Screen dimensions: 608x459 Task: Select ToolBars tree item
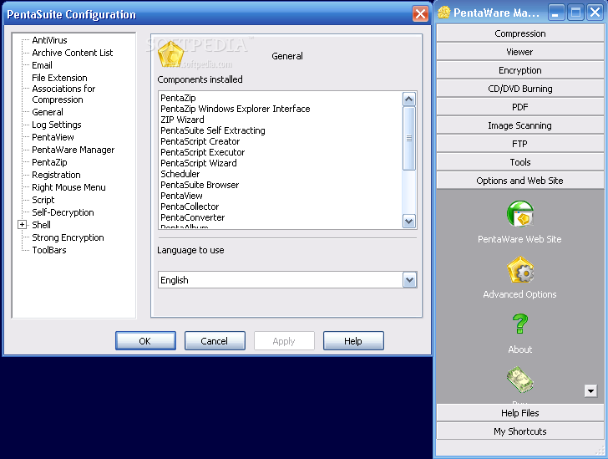(48, 250)
